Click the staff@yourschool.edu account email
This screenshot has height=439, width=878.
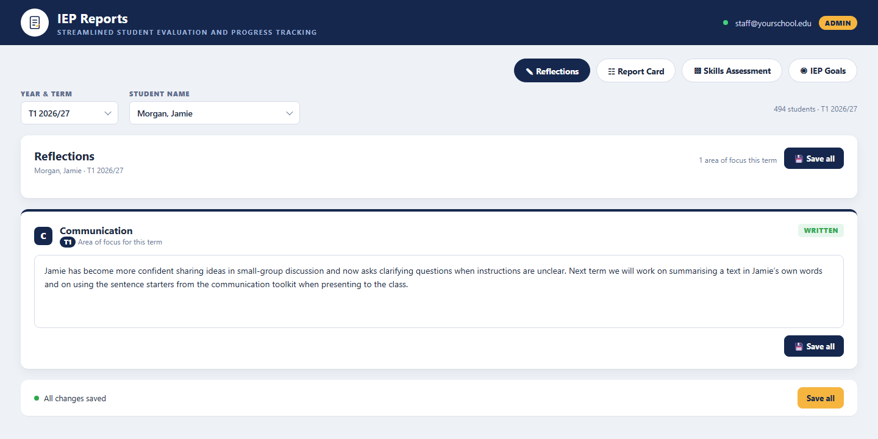(773, 23)
